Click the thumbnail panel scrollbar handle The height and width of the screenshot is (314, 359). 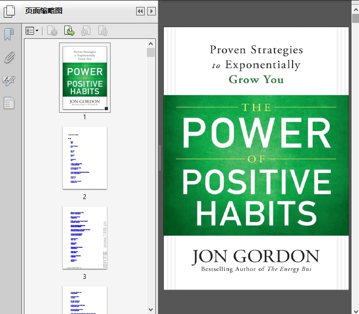[x=151, y=53]
